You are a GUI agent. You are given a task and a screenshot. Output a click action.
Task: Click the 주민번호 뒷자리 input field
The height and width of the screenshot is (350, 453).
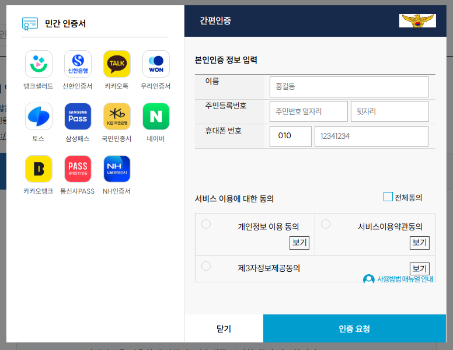(x=390, y=111)
